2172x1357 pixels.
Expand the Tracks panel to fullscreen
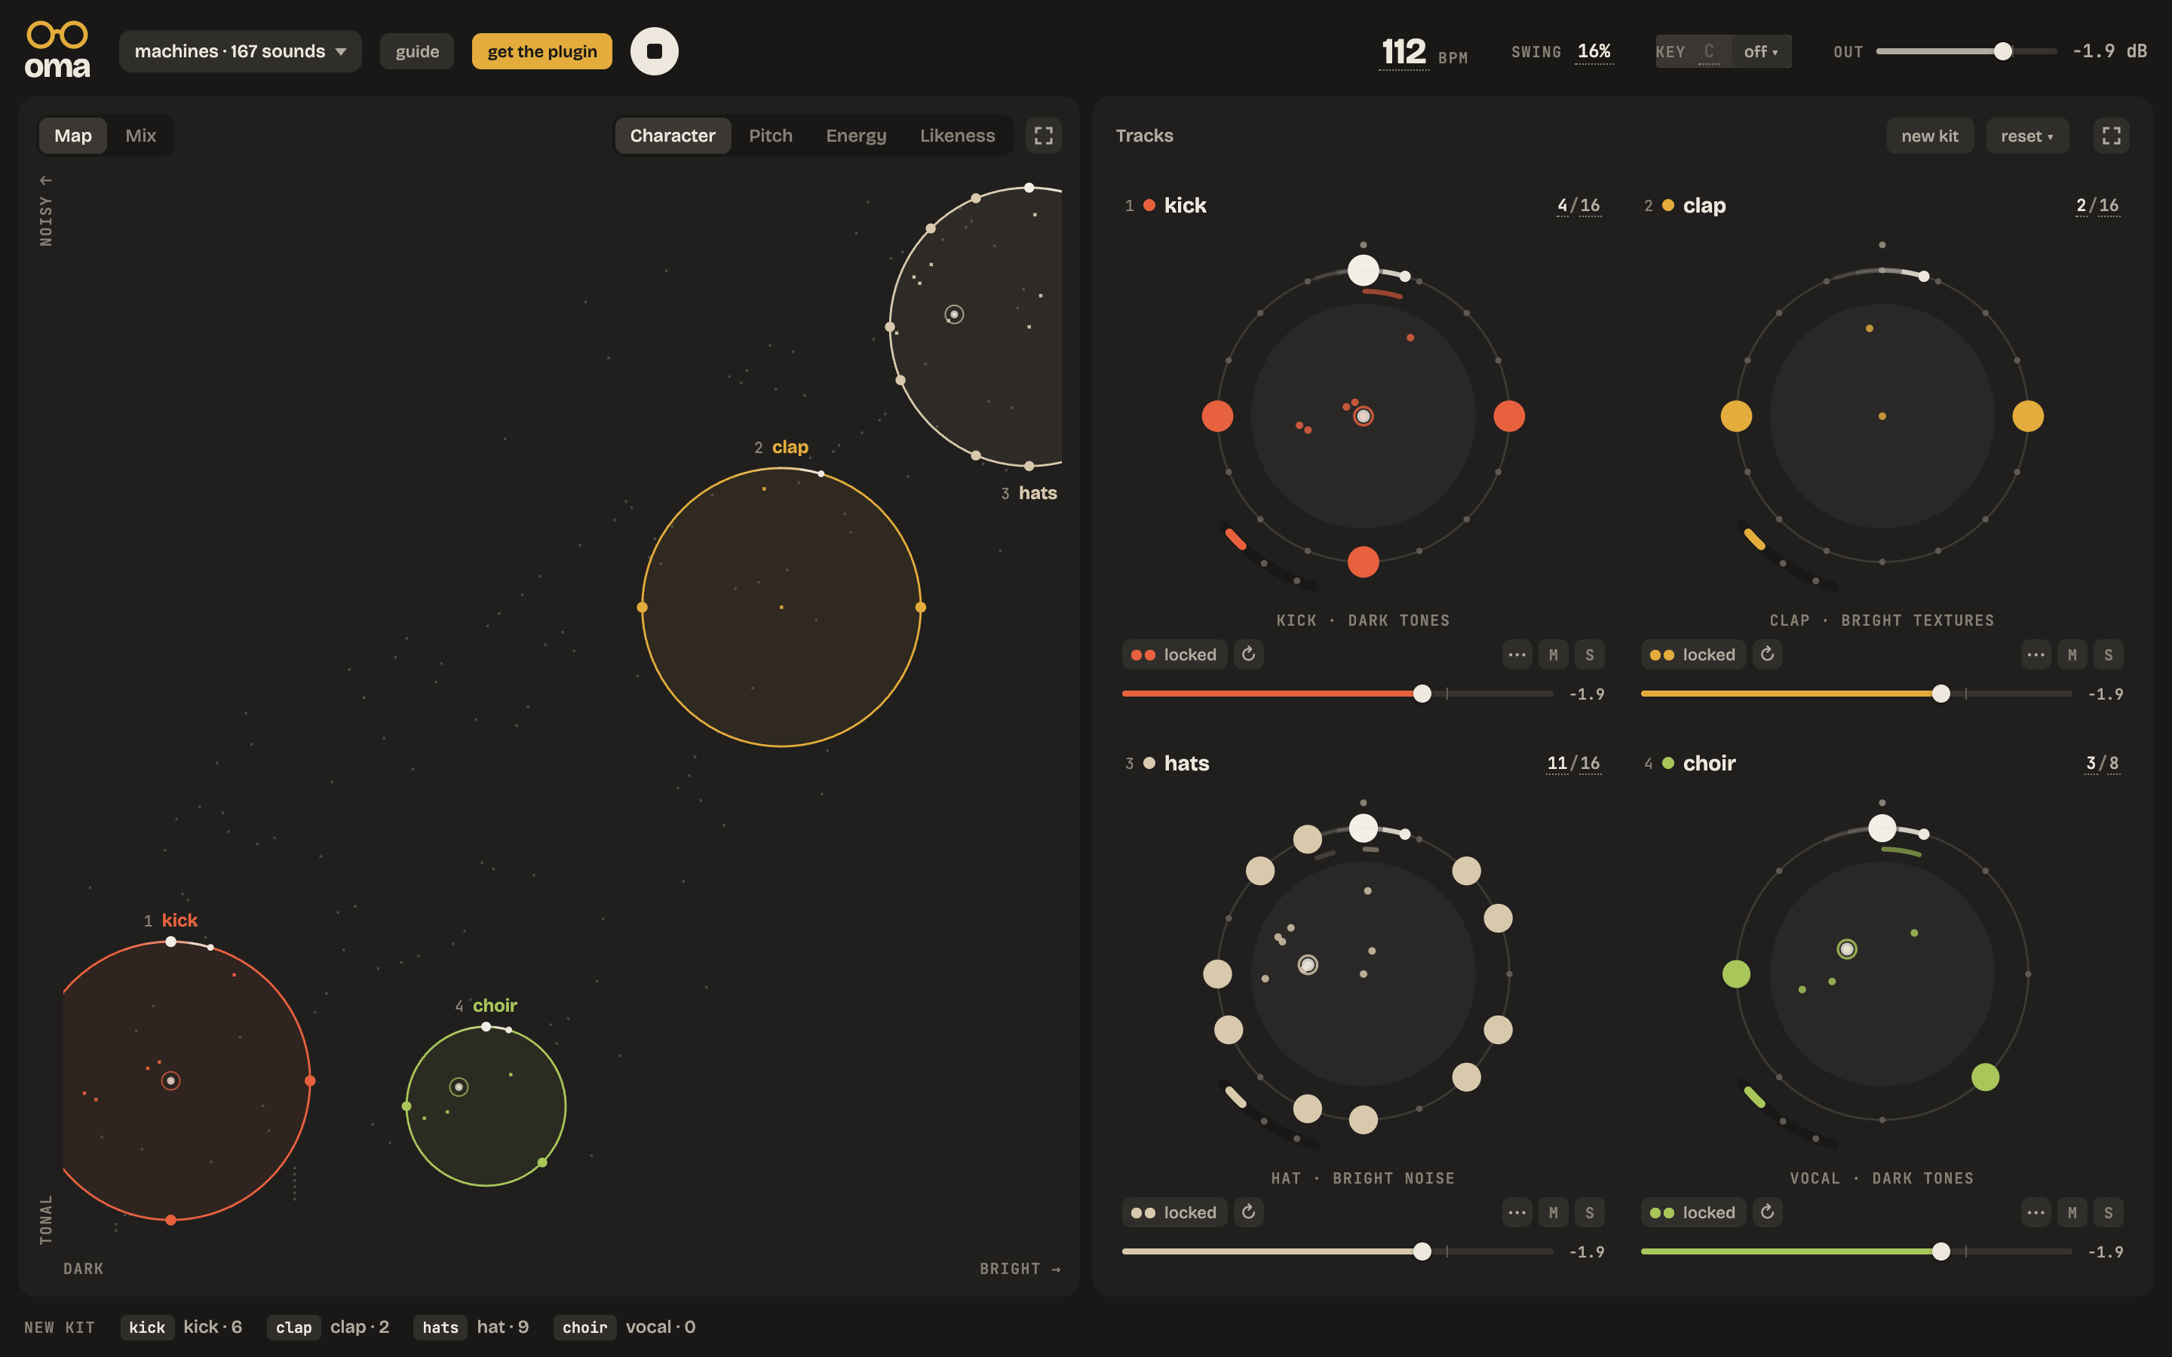coord(2111,136)
